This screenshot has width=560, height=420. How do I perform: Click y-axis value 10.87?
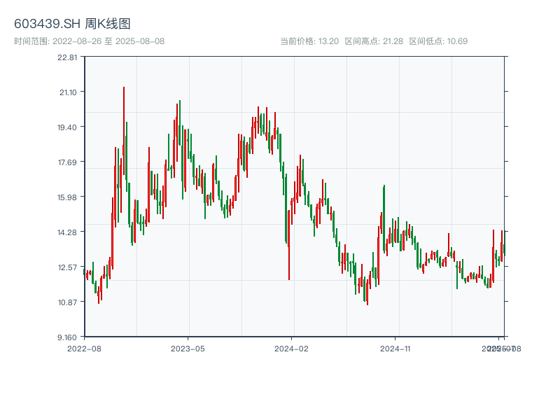point(67,302)
